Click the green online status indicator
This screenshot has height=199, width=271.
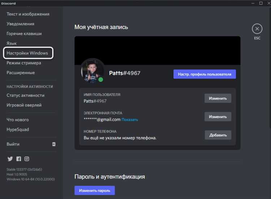(100, 79)
